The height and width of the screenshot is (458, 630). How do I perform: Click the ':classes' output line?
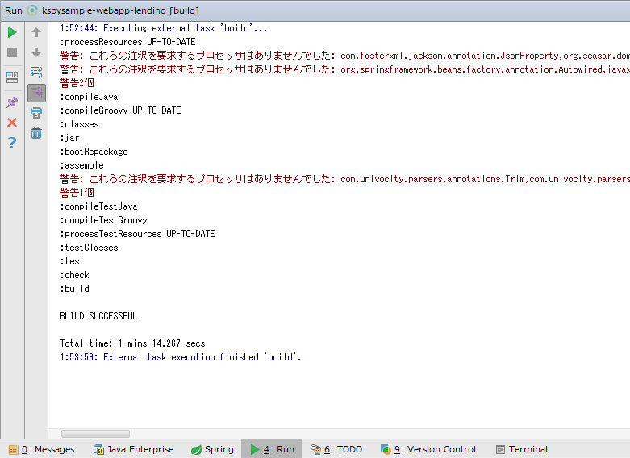click(x=80, y=124)
